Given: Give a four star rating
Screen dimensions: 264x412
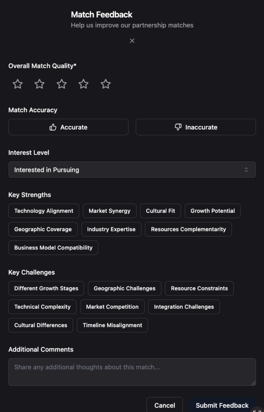Looking at the screenshot, I should 84,84.
